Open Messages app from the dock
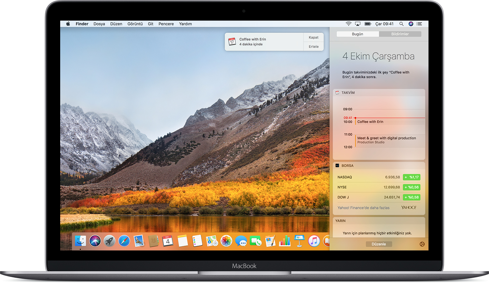This screenshot has width=489, height=283. click(x=241, y=241)
